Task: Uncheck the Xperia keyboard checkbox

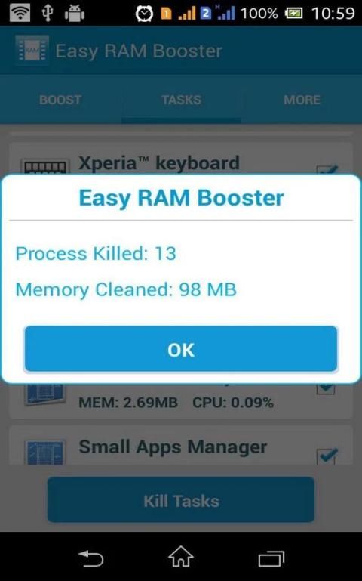Action: point(327,170)
